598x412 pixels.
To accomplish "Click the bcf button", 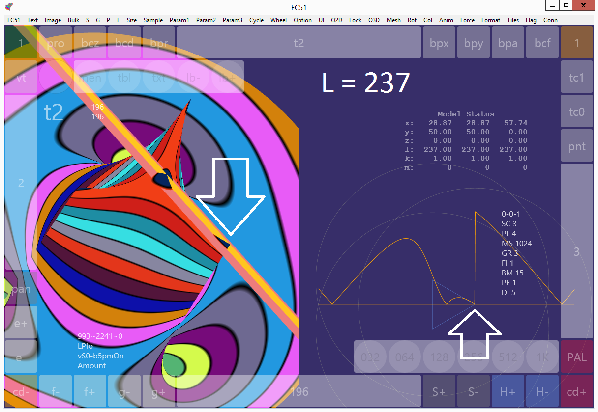I will (x=542, y=43).
